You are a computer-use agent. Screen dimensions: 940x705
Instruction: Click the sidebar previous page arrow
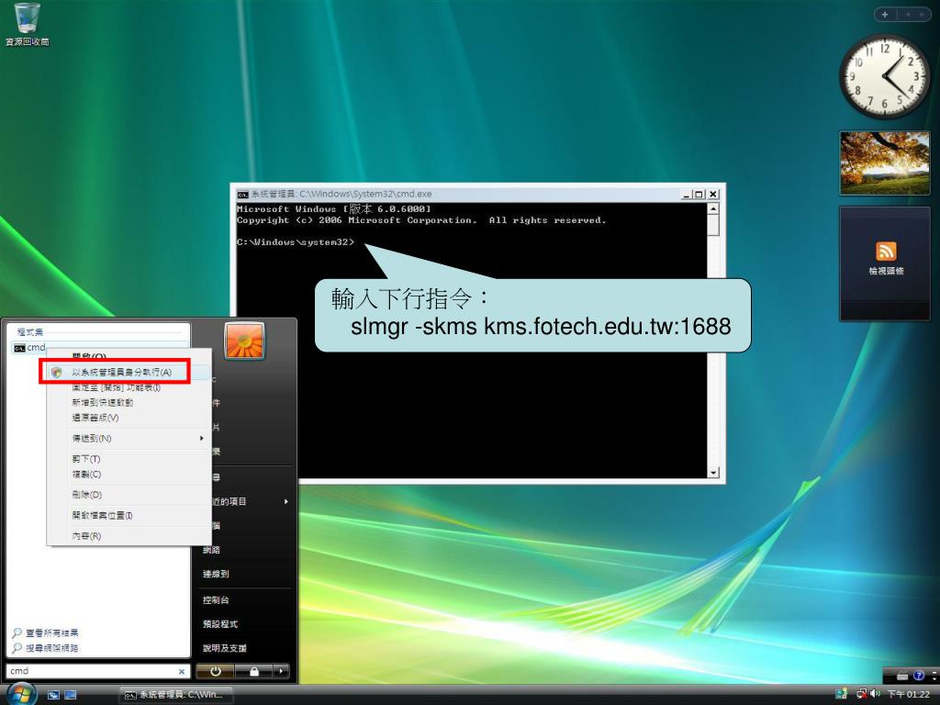click(908, 15)
